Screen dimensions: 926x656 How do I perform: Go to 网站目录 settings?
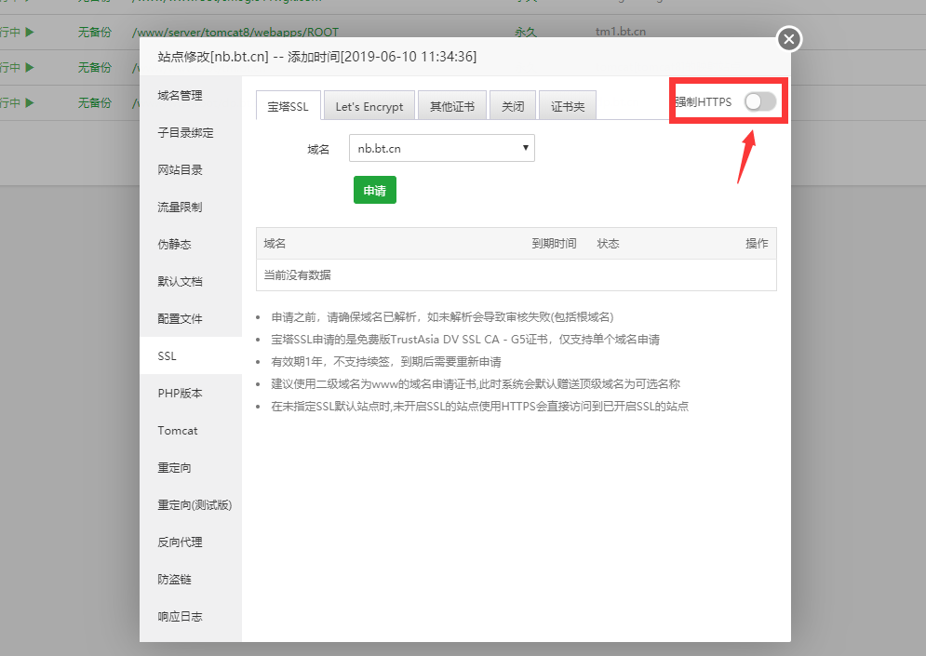pos(180,170)
